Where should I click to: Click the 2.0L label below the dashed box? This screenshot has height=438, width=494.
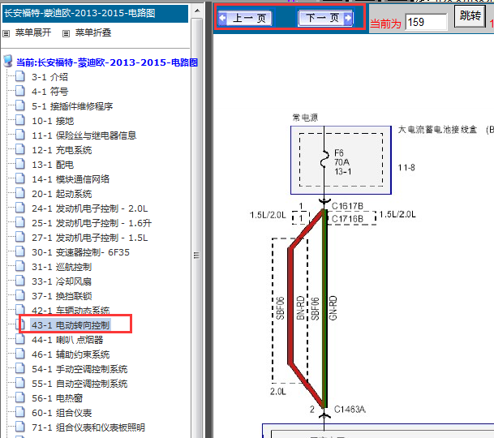pos(277,392)
